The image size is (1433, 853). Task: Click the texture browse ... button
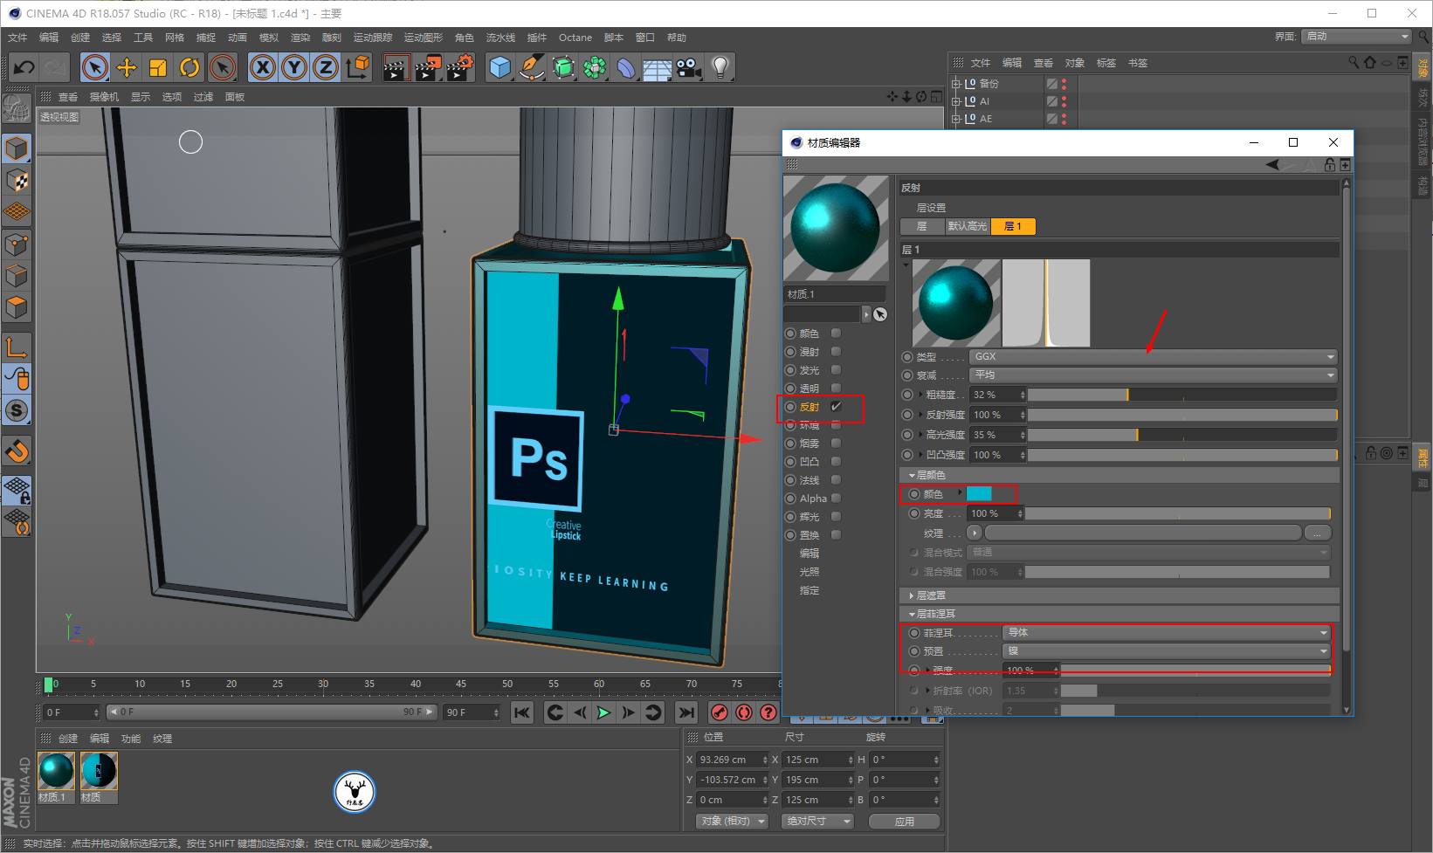(1318, 533)
